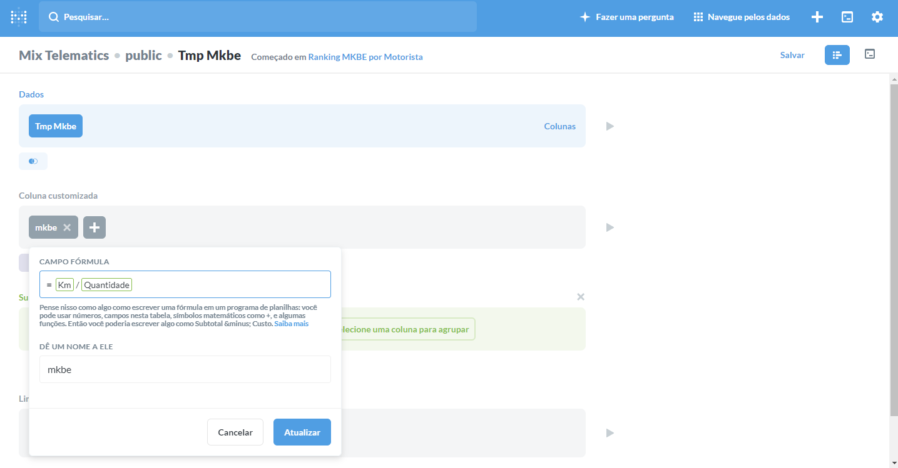This screenshot has width=898, height=468.
Task: Open the settings gear menu
Action: coord(877,17)
